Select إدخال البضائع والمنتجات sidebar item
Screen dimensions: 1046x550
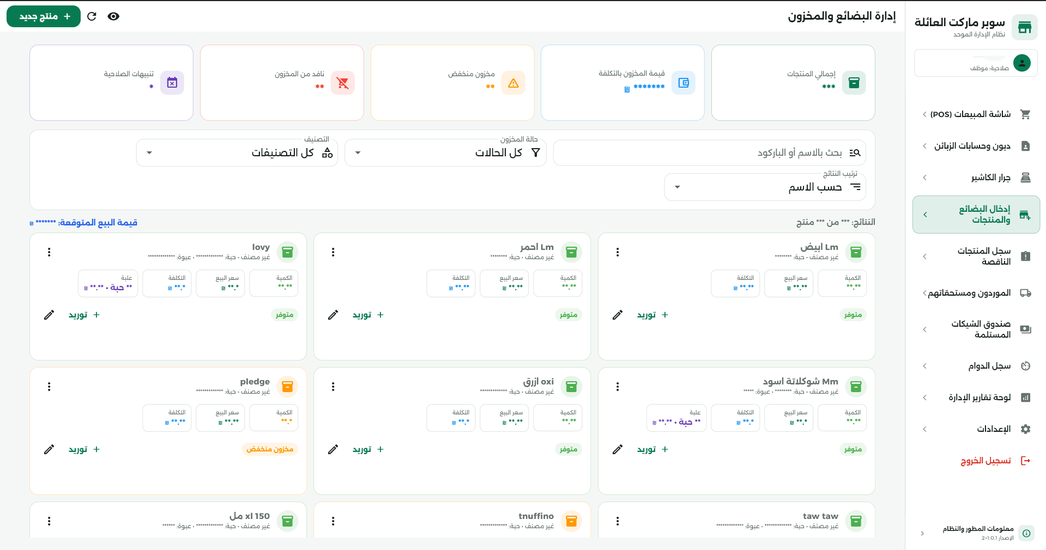(976, 215)
